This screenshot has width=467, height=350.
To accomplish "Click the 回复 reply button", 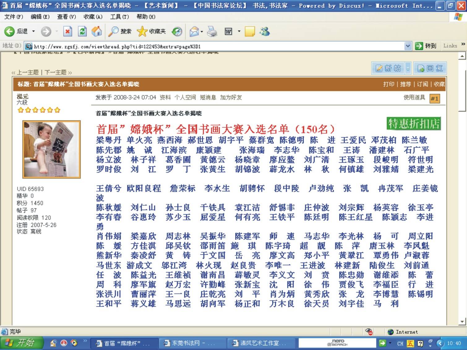I will point(430,68).
